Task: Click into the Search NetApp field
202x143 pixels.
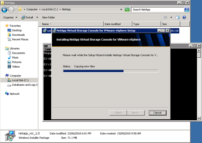Action: click(x=157, y=9)
